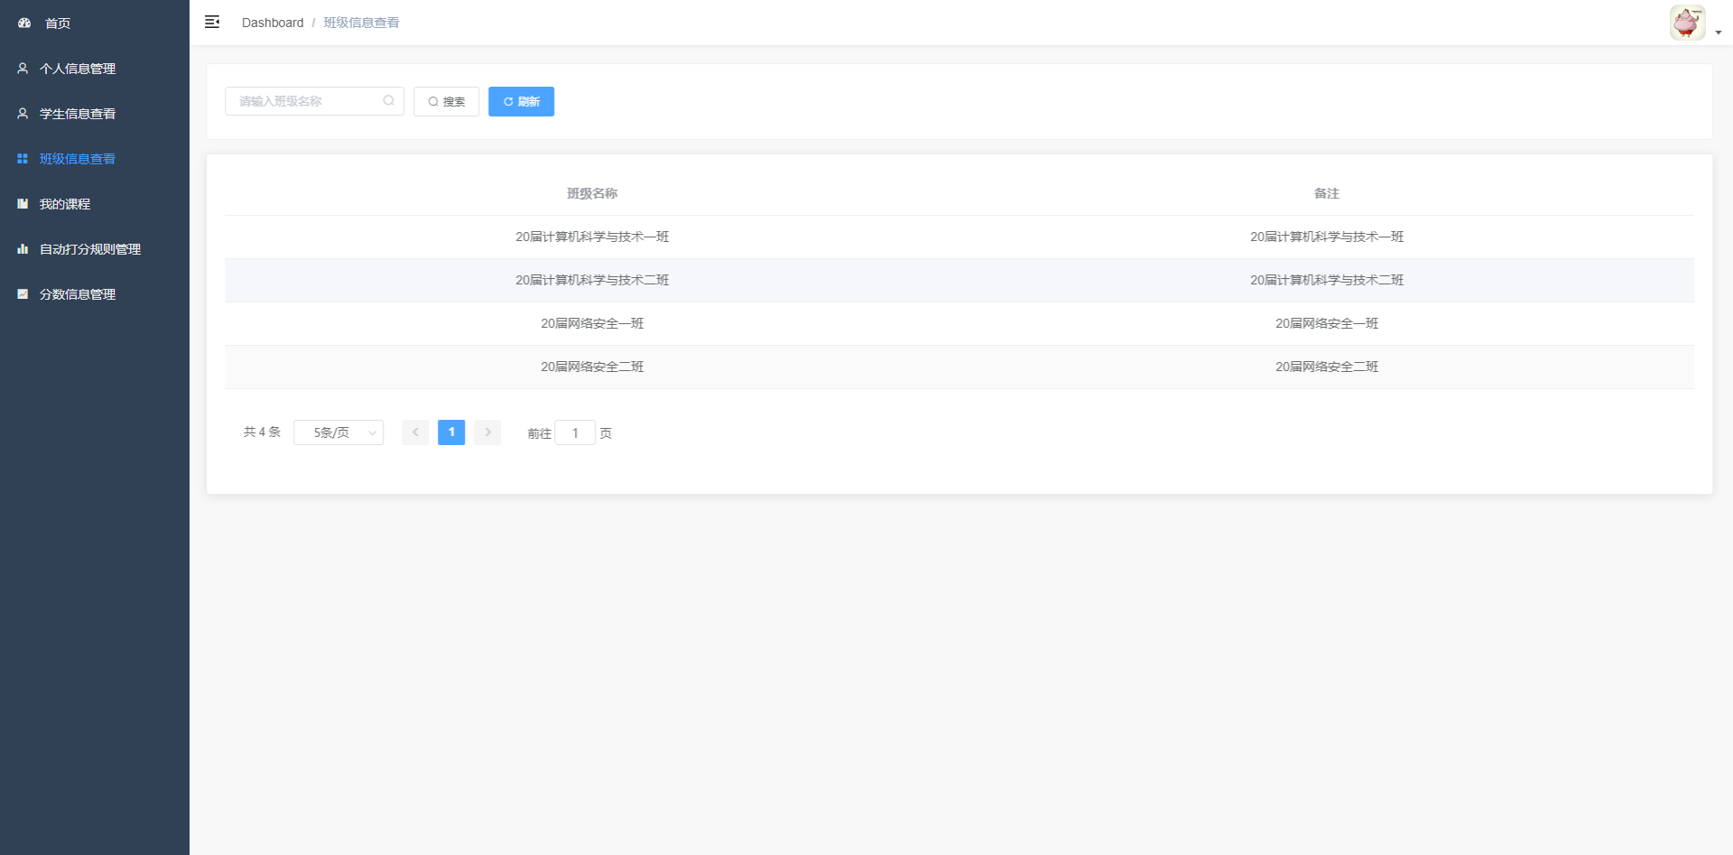
Task: Click the dashboard icon beside 首页
Action: click(x=24, y=23)
